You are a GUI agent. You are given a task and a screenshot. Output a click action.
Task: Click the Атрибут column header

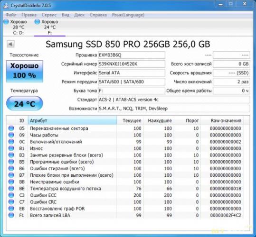pyautogui.click(x=72, y=120)
